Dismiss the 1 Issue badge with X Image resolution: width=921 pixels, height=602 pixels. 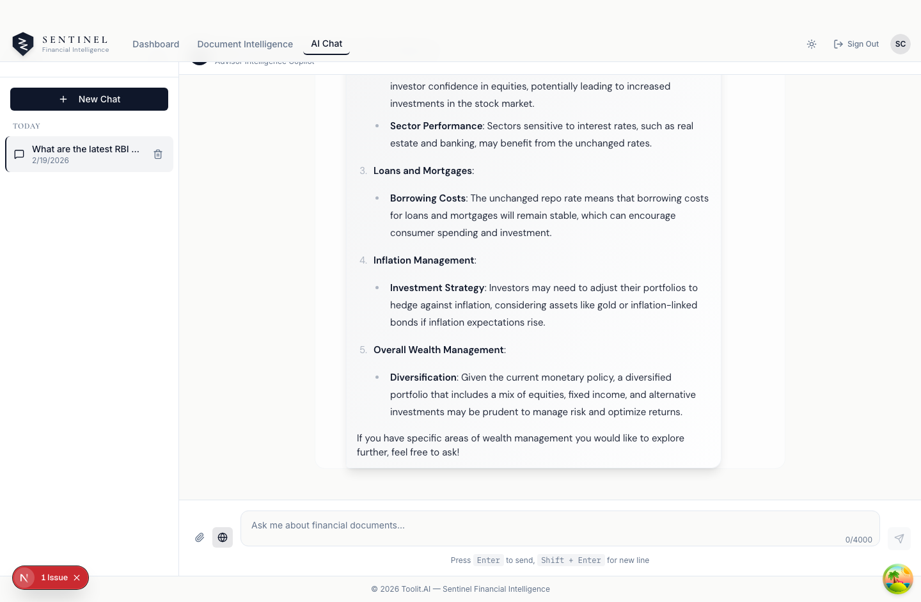(x=77, y=578)
